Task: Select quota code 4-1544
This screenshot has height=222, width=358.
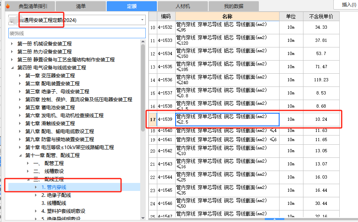Action: (165, 177)
